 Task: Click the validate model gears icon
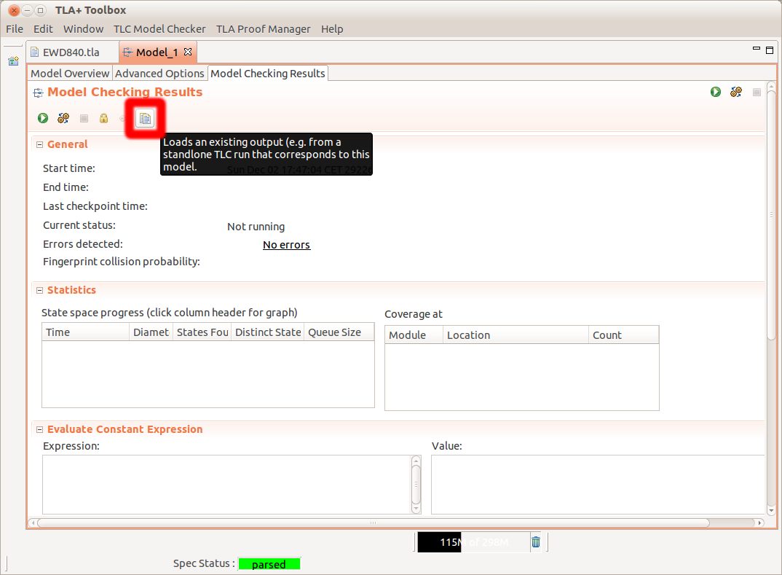[63, 117]
